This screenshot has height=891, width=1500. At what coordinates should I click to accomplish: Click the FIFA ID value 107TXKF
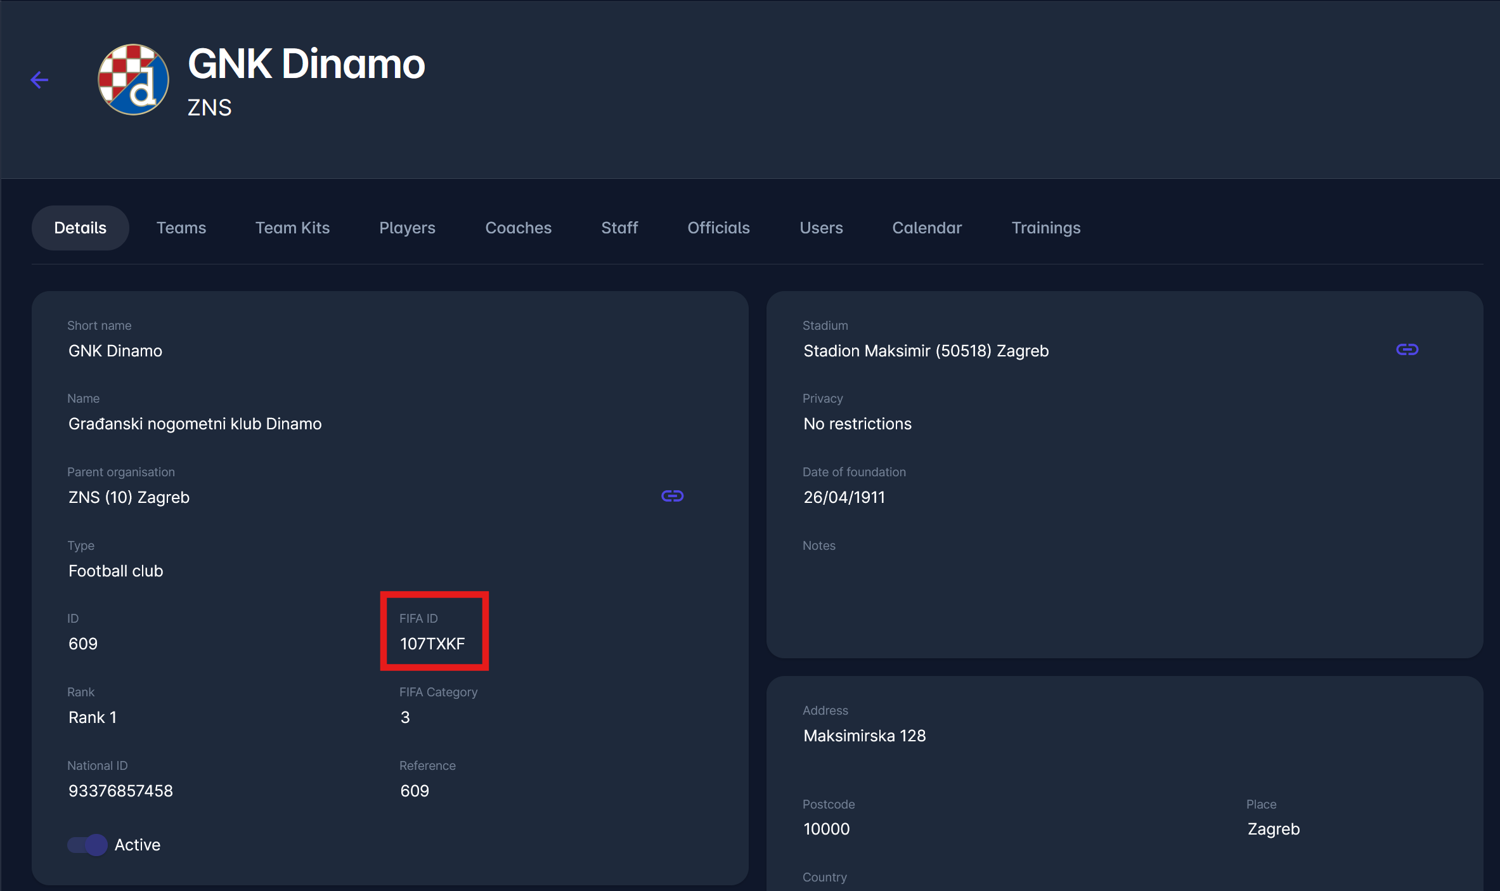(432, 644)
